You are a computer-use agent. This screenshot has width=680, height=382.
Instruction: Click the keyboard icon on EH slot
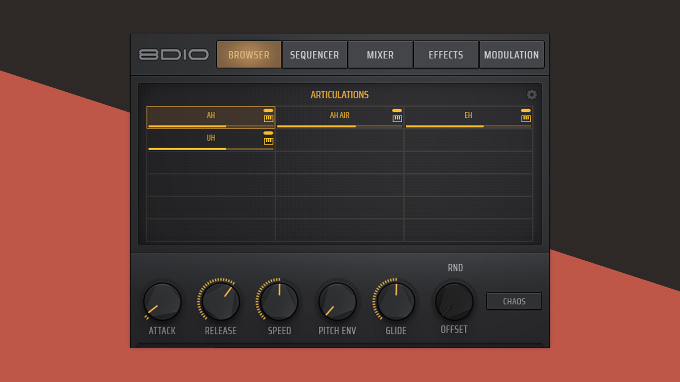pyautogui.click(x=526, y=118)
